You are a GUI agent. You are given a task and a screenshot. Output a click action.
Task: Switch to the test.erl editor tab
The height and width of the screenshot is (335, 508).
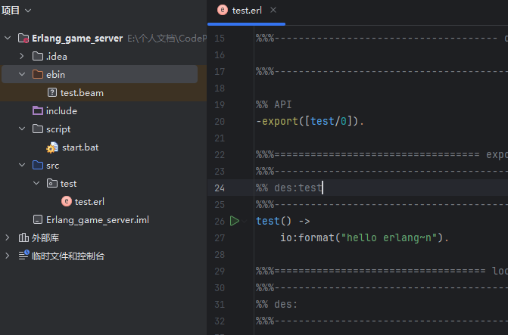click(x=247, y=11)
